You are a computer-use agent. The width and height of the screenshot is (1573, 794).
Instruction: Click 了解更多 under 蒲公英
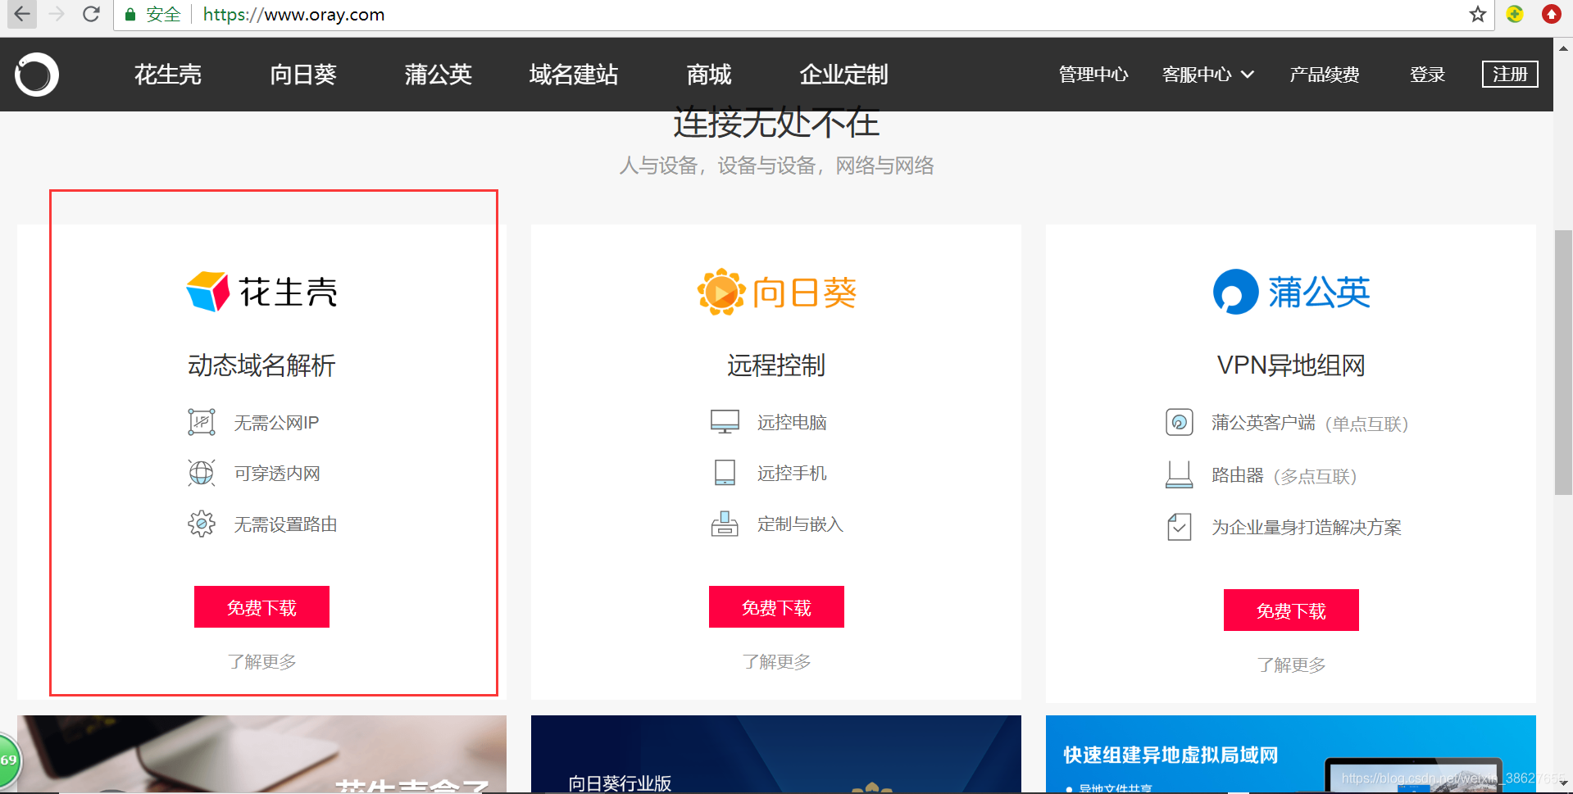(x=1291, y=665)
